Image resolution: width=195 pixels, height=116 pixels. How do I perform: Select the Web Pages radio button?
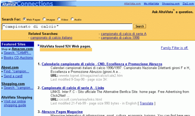24,19
